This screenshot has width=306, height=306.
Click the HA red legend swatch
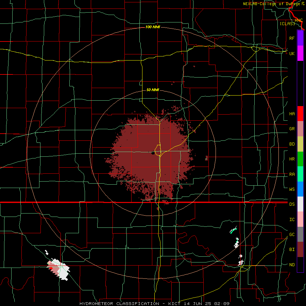[x=300, y=114]
